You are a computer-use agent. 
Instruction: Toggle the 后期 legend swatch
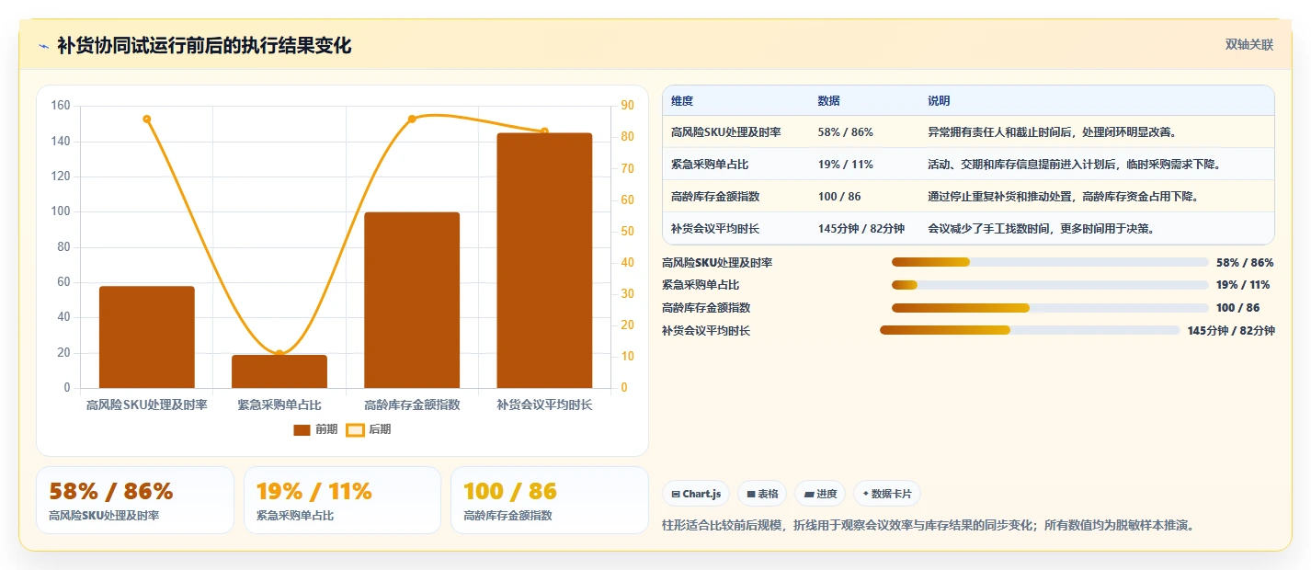click(356, 429)
